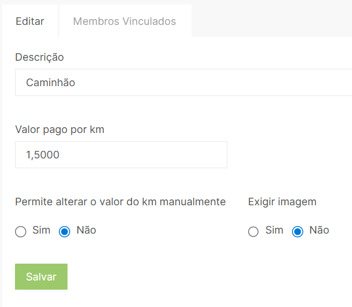352x307 pixels.
Task: Select Sim radio for manual km alteration
Action: point(21,232)
